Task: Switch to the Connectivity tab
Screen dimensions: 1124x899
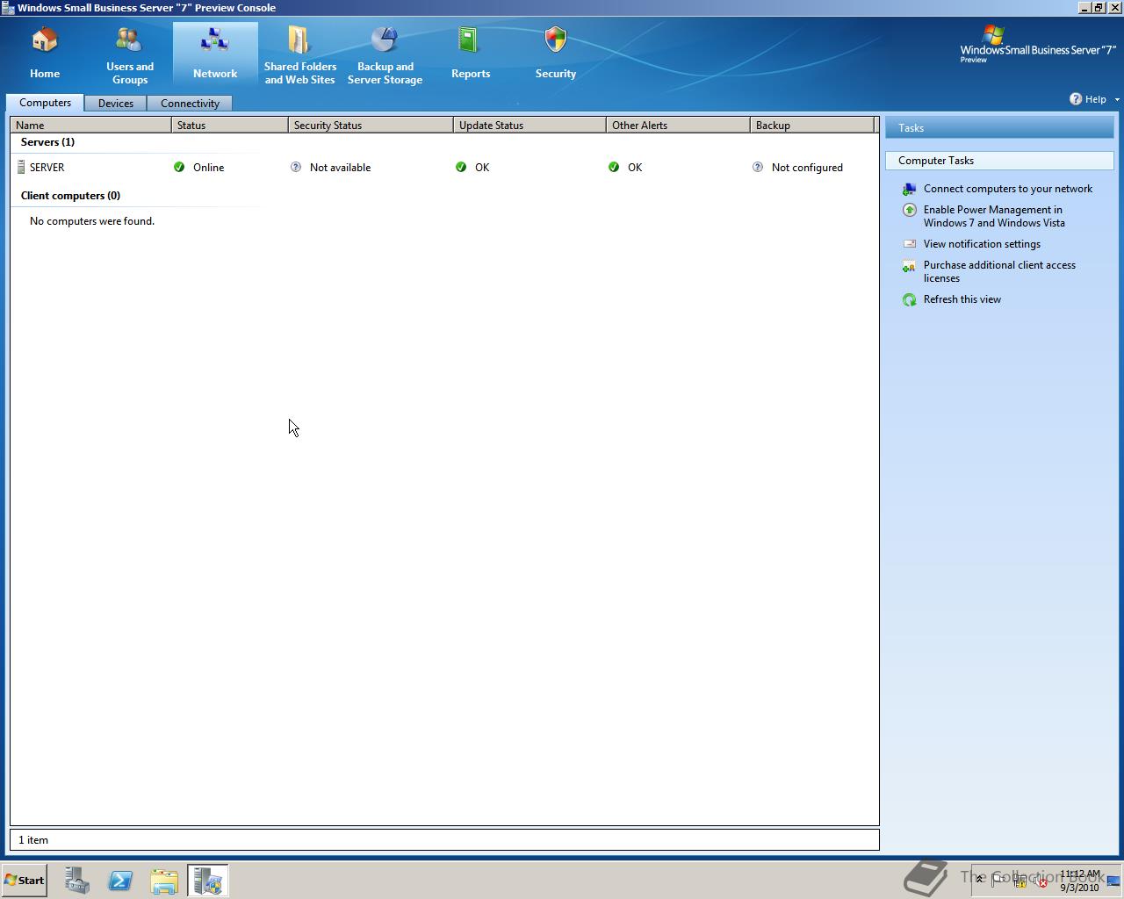Action: [190, 104]
